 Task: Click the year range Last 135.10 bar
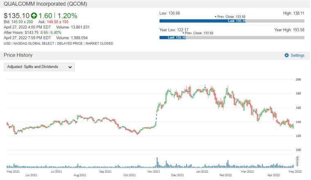[x=173, y=37]
